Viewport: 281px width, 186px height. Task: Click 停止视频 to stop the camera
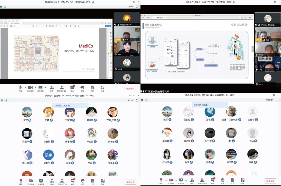point(30,88)
